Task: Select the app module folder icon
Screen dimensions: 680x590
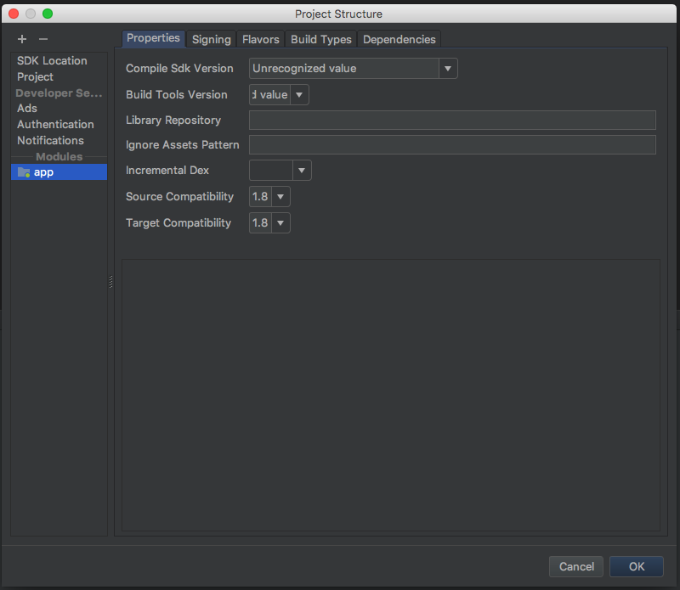Action: (x=24, y=172)
